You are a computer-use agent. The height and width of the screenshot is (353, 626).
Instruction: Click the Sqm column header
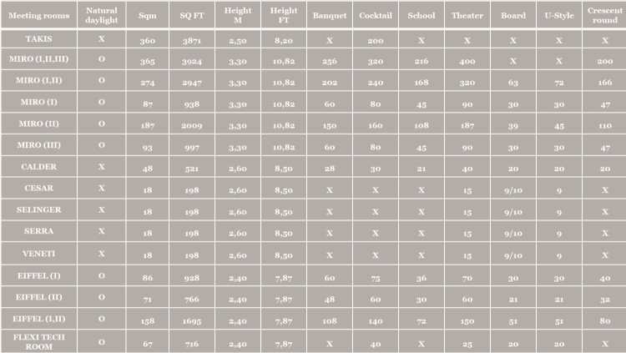[147, 15]
